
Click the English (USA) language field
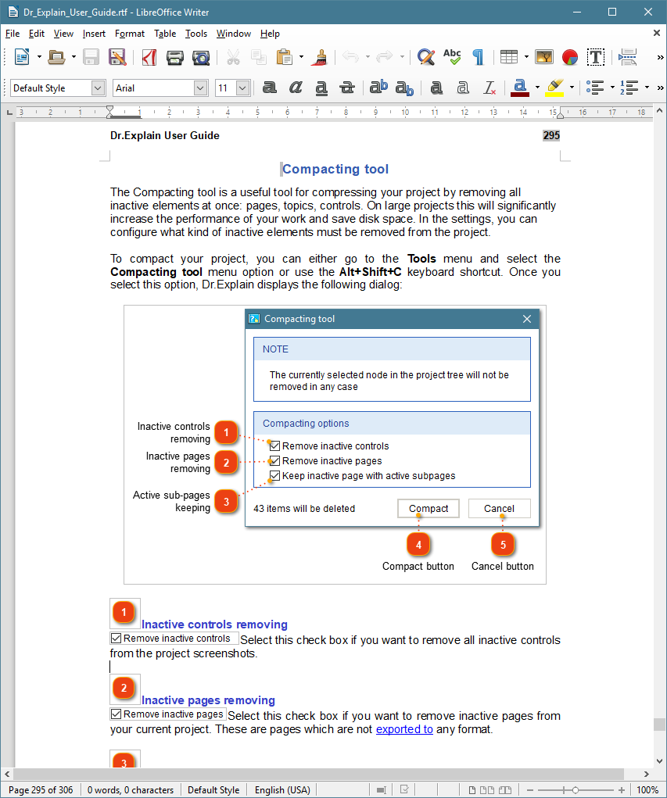click(282, 790)
